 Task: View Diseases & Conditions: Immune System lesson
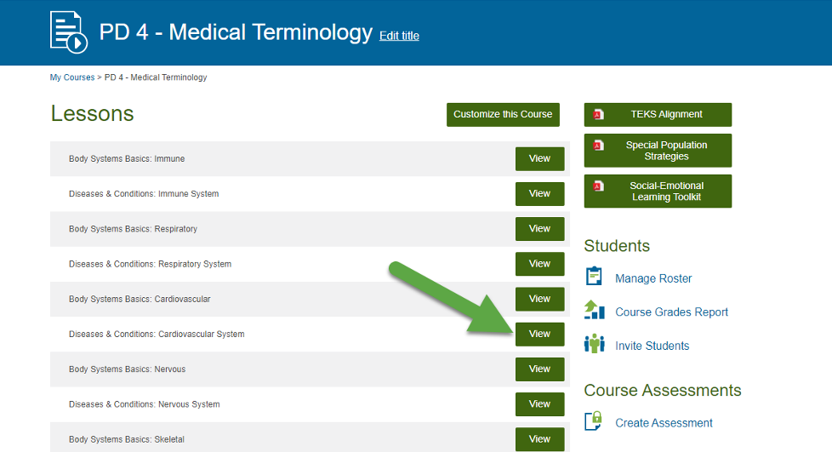(x=539, y=194)
